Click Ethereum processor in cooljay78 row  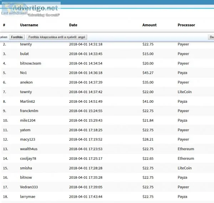[x=186, y=158]
